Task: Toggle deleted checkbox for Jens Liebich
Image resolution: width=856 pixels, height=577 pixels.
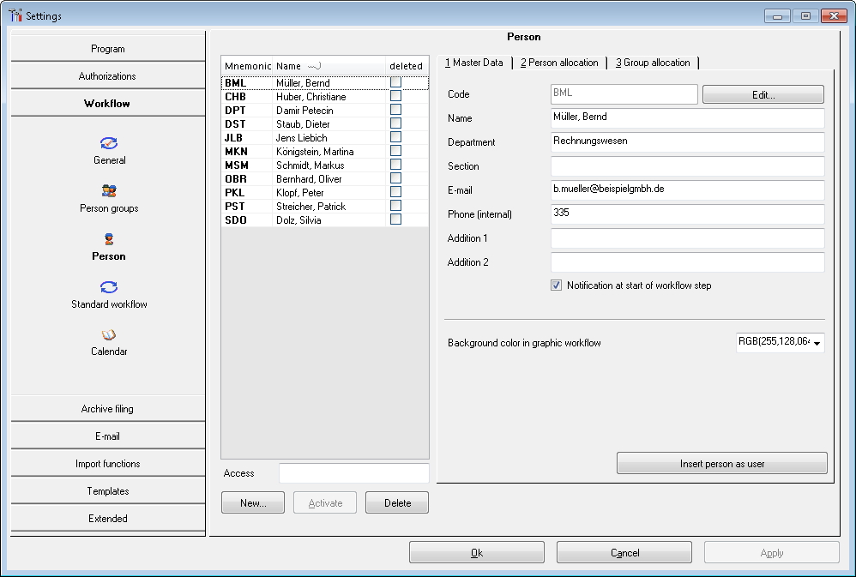Action: click(x=395, y=137)
